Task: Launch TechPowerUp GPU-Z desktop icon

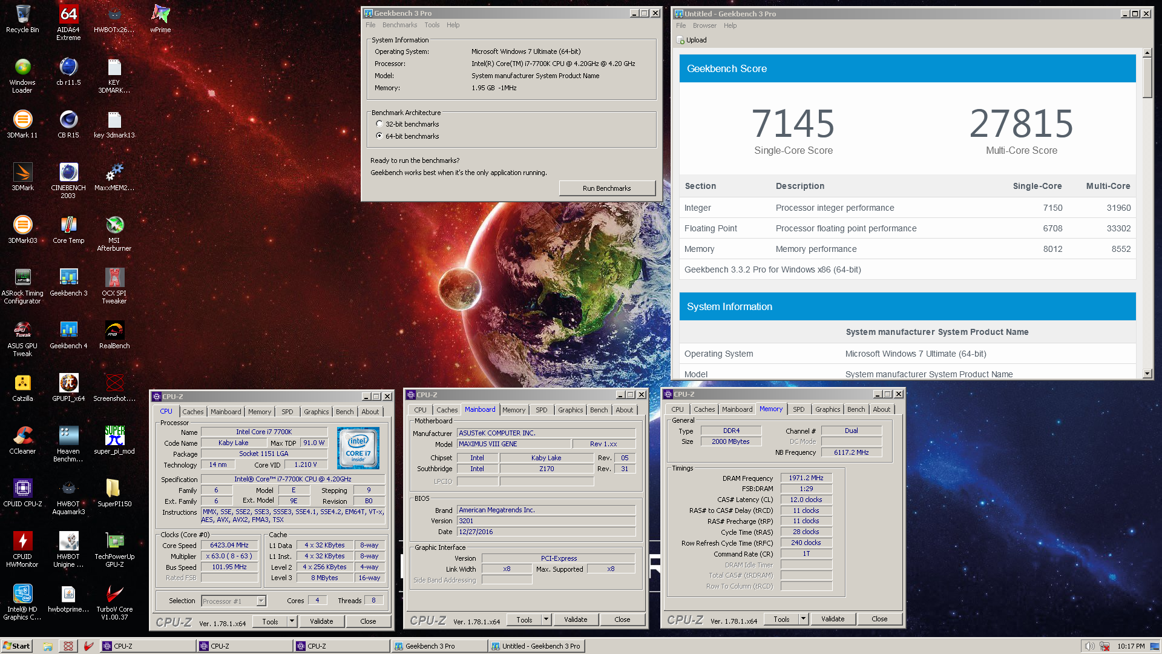Action: point(114,549)
